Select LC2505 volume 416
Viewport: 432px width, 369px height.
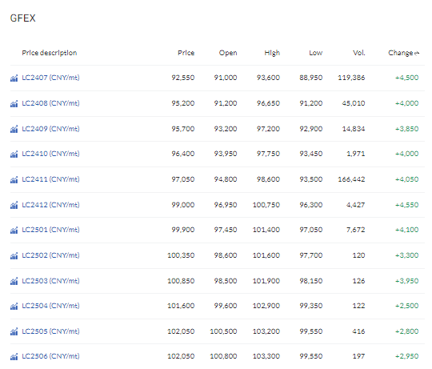pyautogui.click(x=358, y=331)
